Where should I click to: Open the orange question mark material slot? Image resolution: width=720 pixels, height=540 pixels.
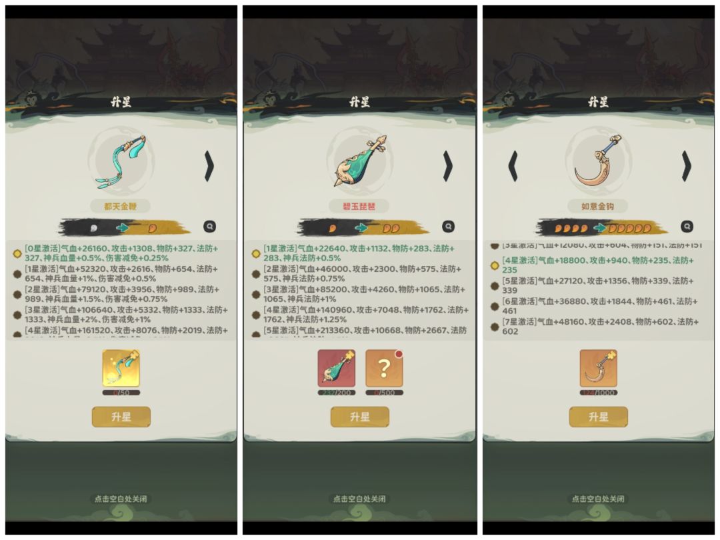385,368
